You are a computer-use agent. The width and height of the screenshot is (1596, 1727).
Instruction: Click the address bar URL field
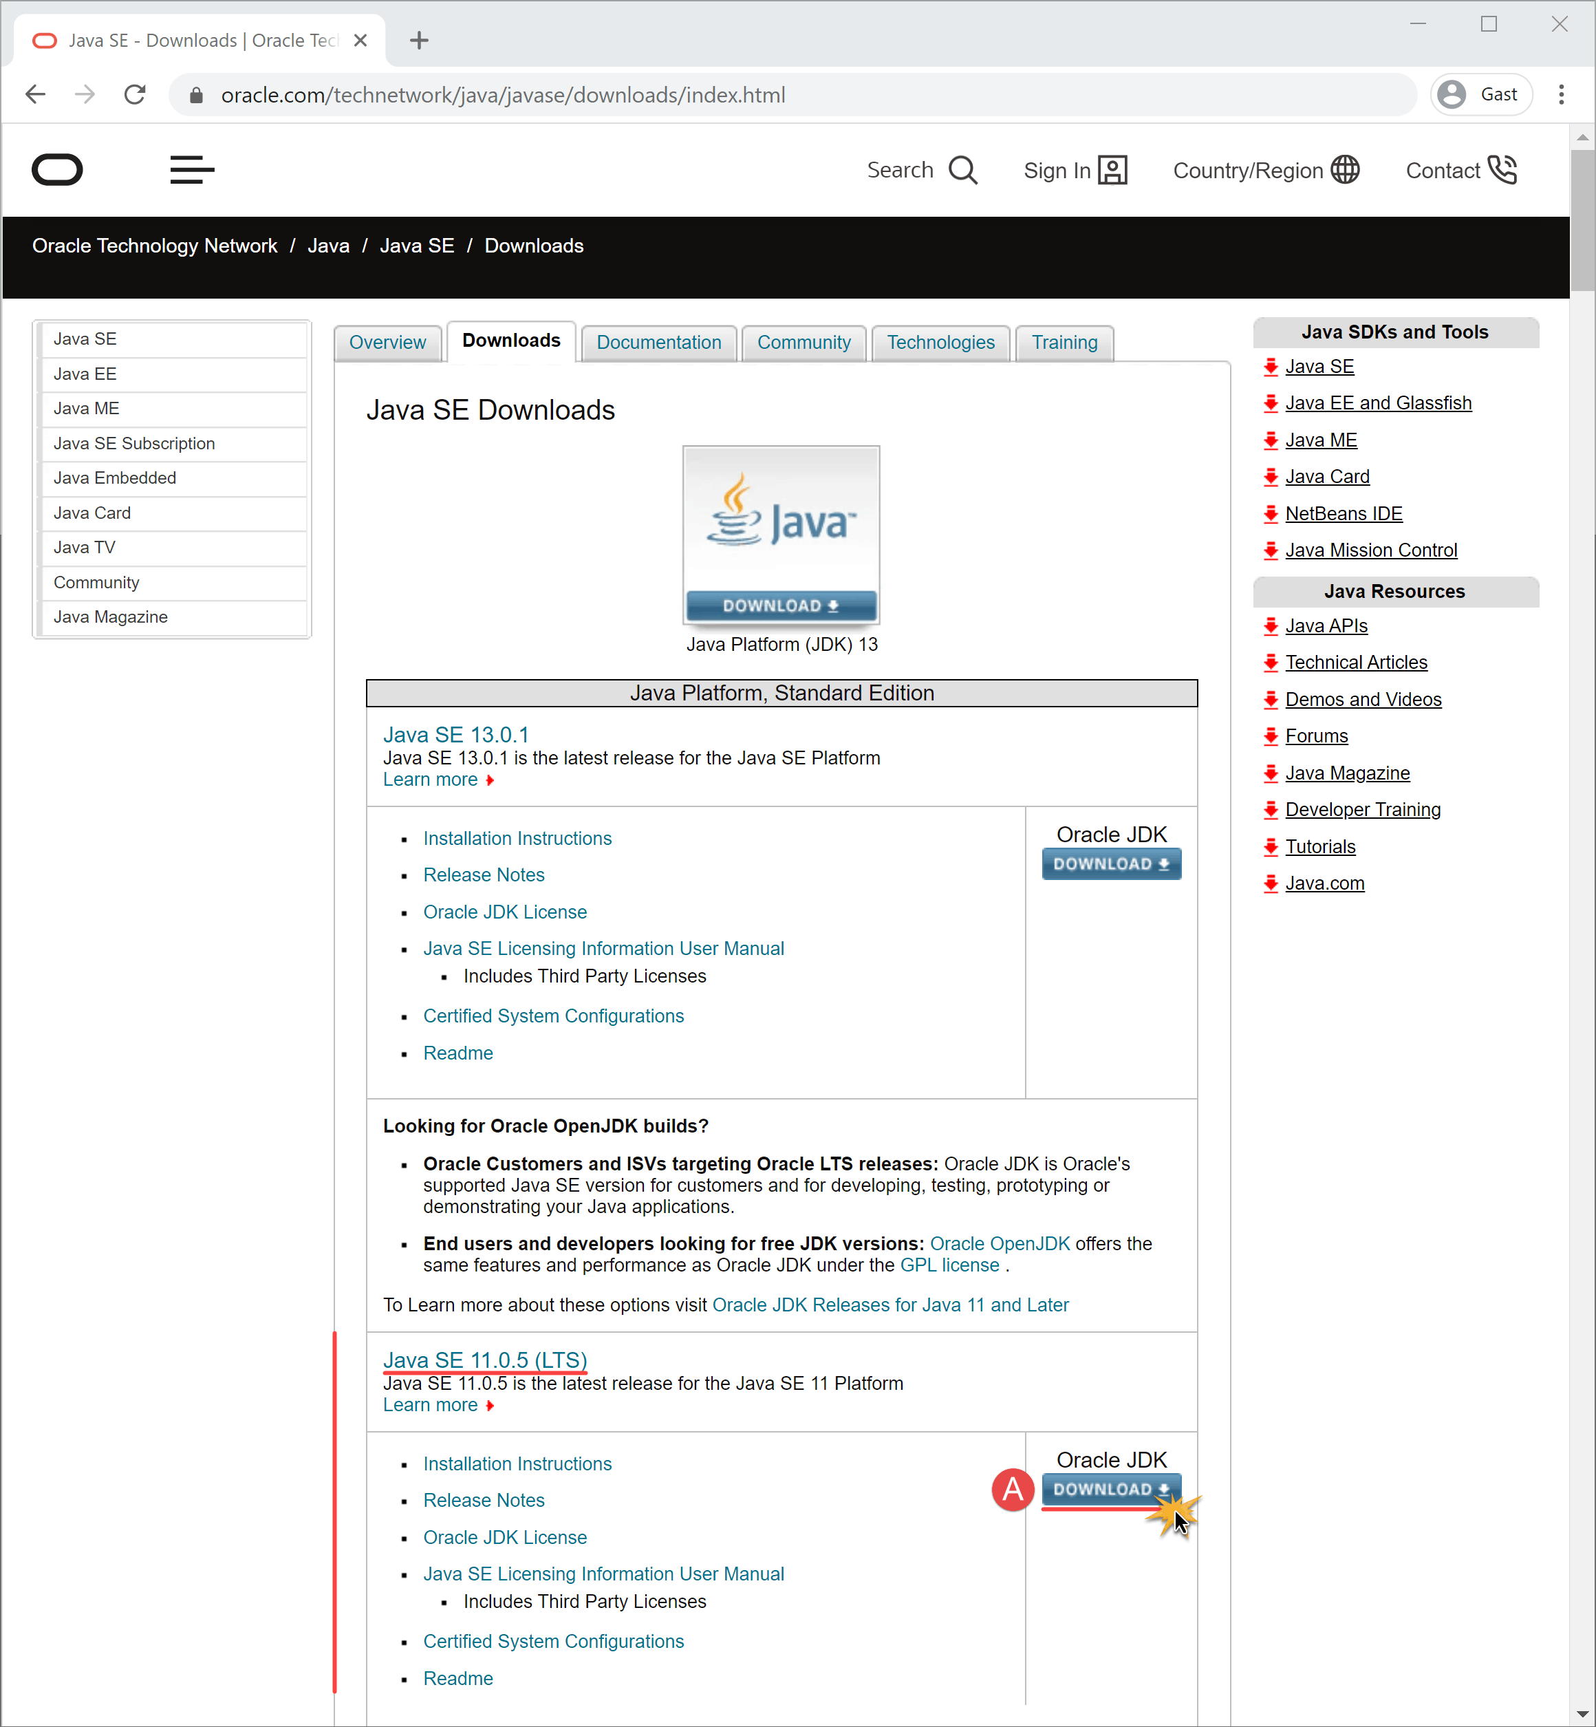tap(792, 95)
